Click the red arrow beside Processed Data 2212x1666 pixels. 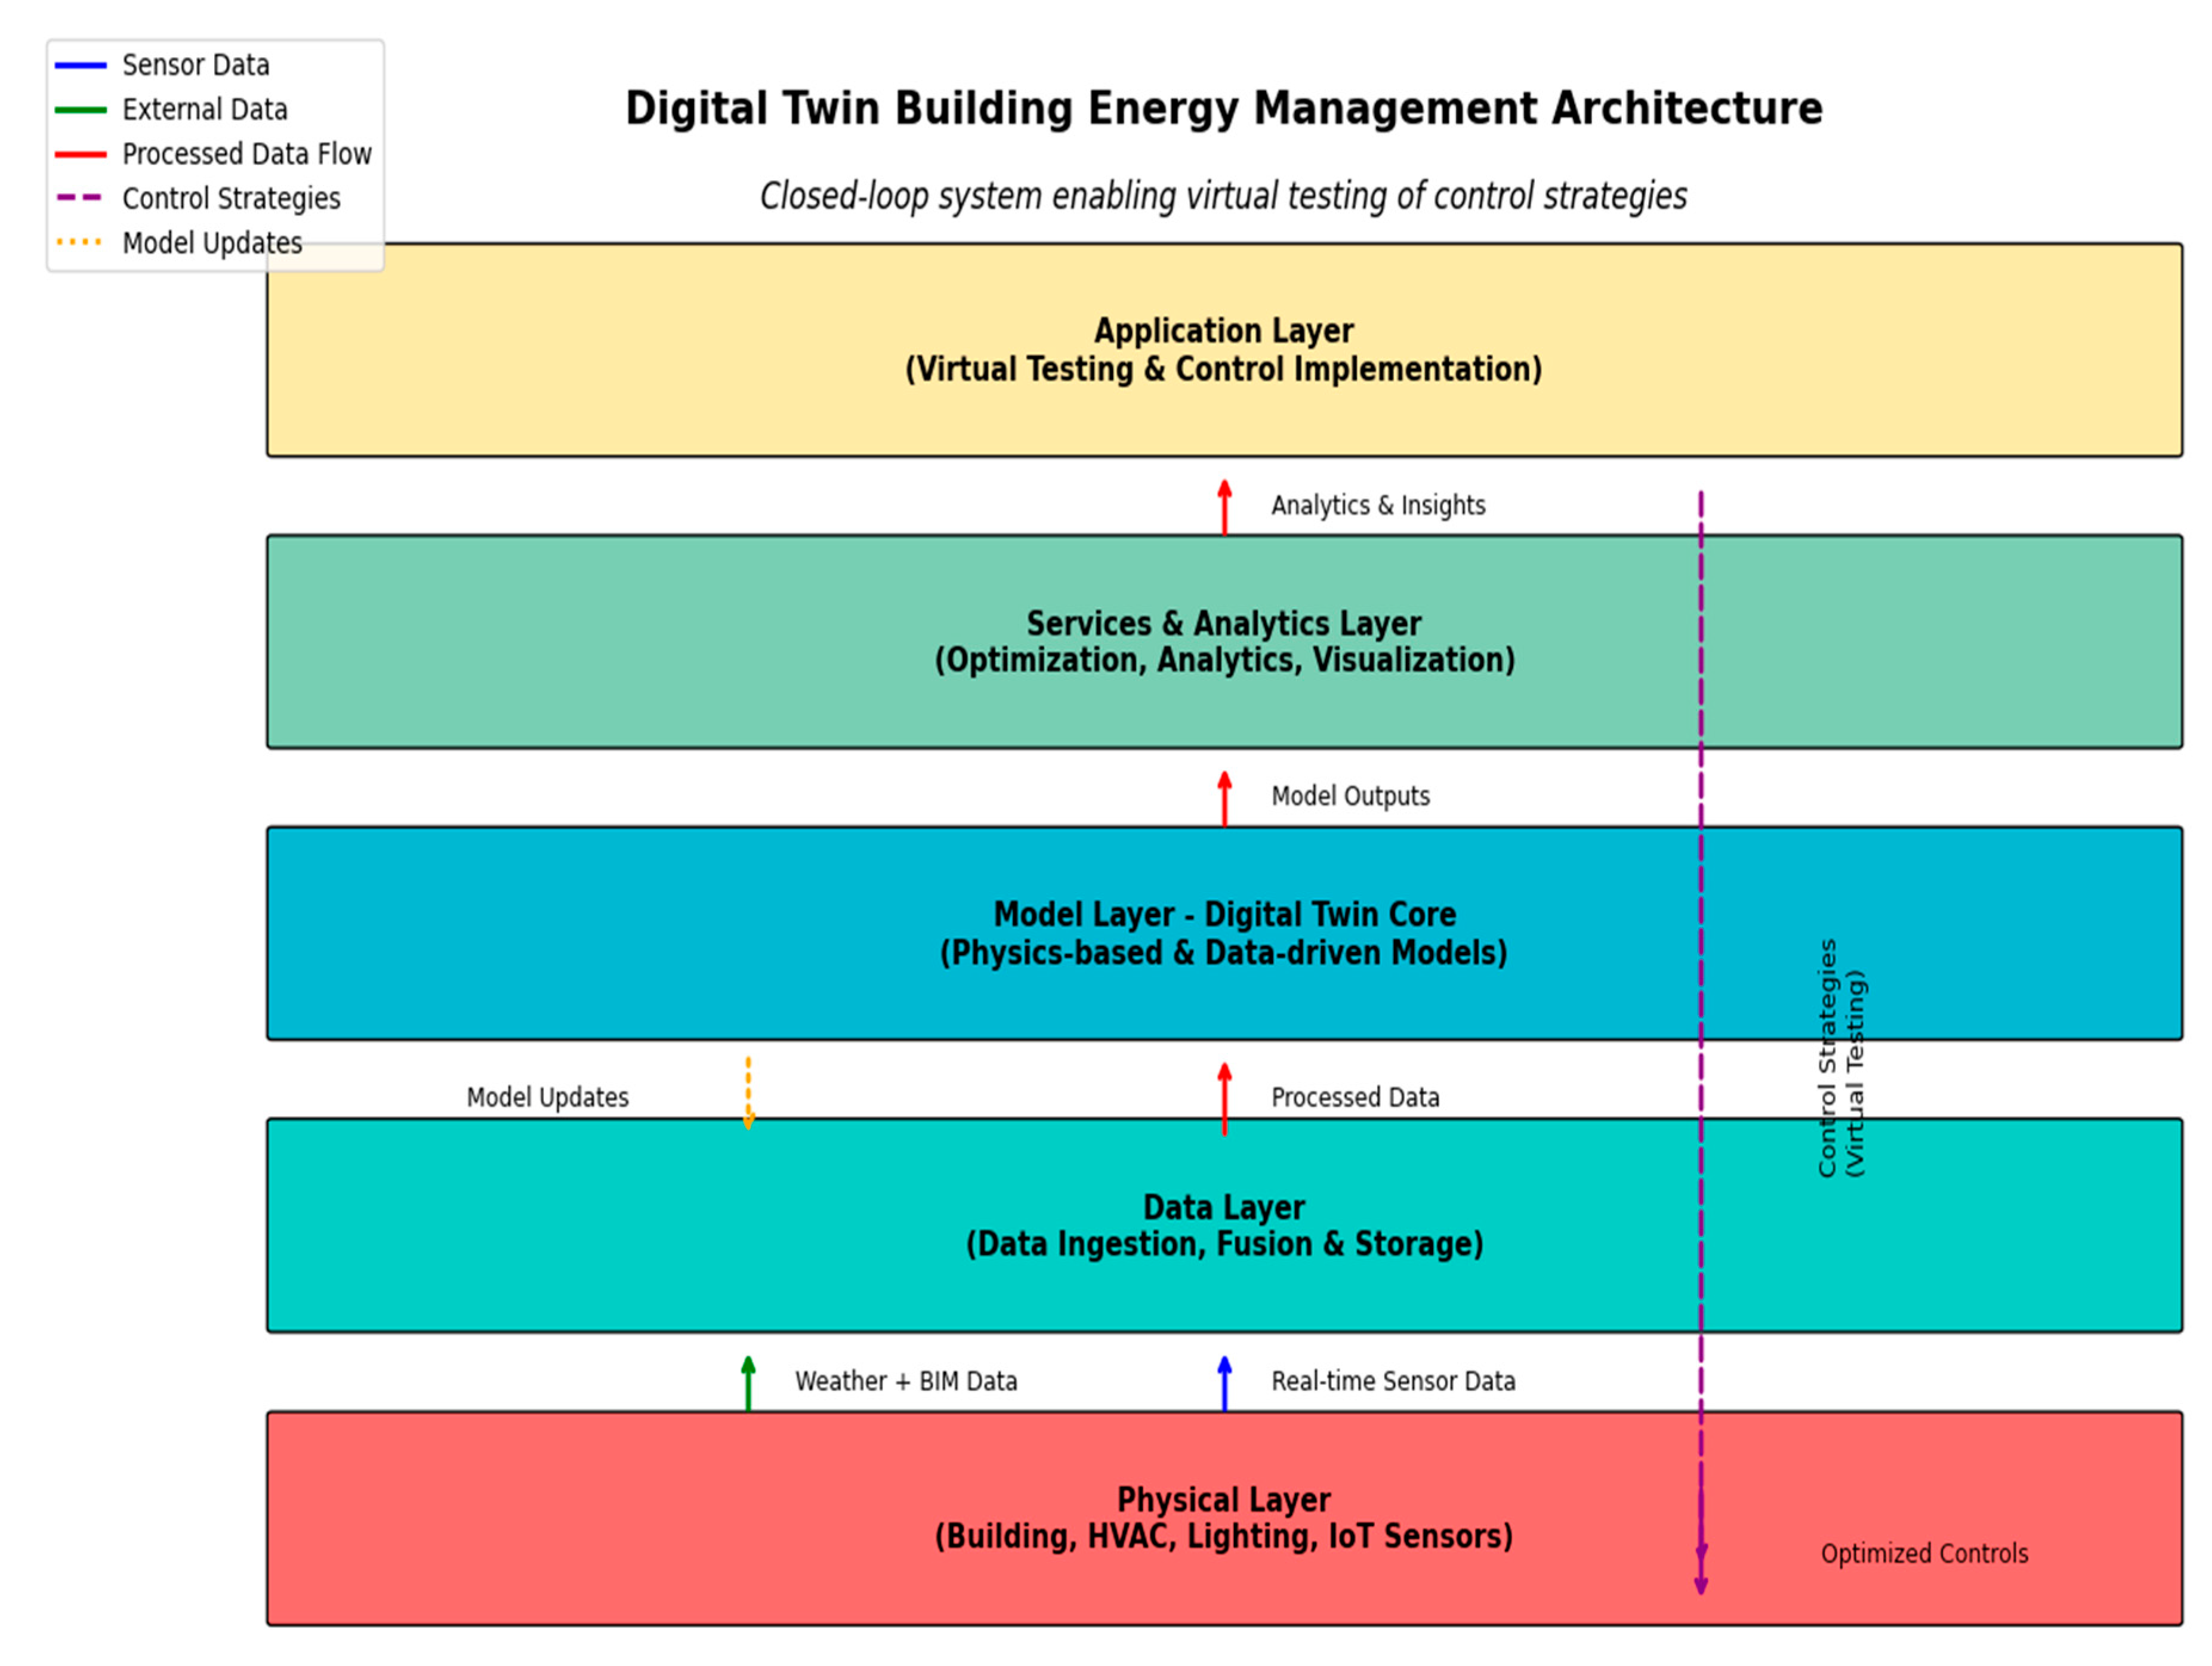coord(1224,1098)
